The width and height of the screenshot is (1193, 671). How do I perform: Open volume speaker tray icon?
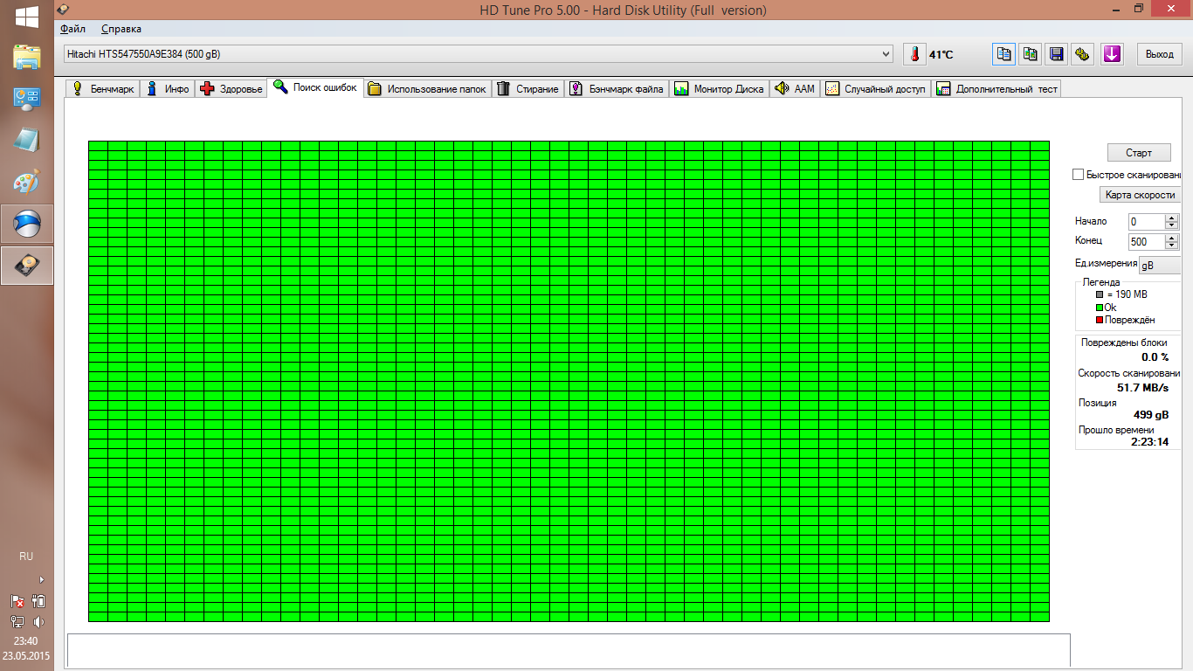pyautogui.click(x=38, y=622)
